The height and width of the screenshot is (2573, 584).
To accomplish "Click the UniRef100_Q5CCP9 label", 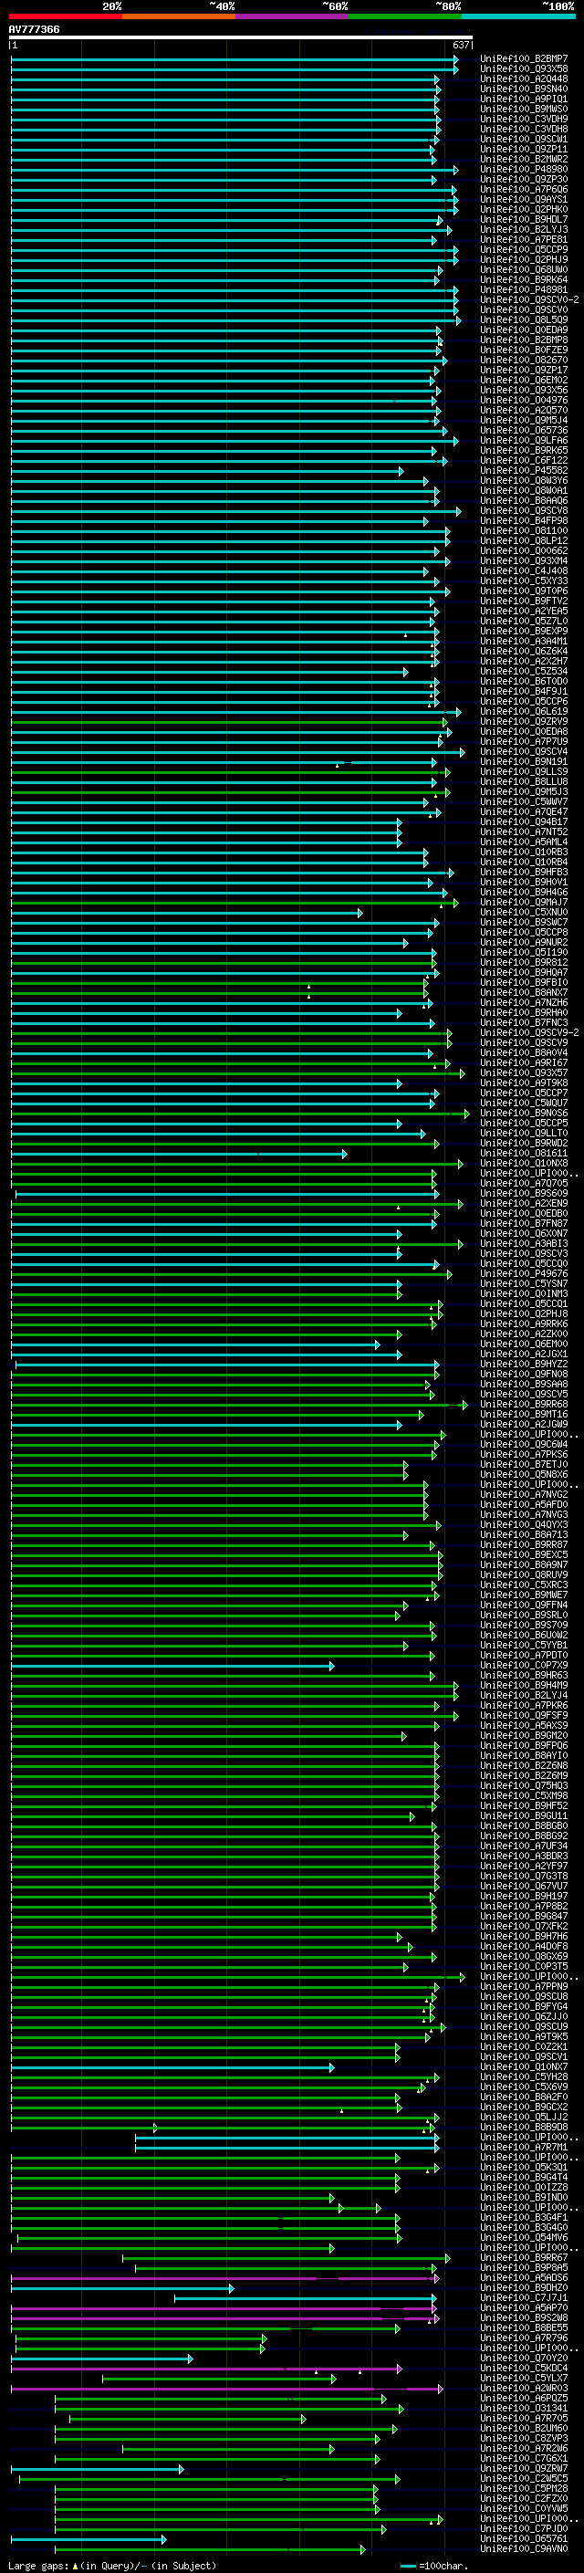I will click(523, 250).
